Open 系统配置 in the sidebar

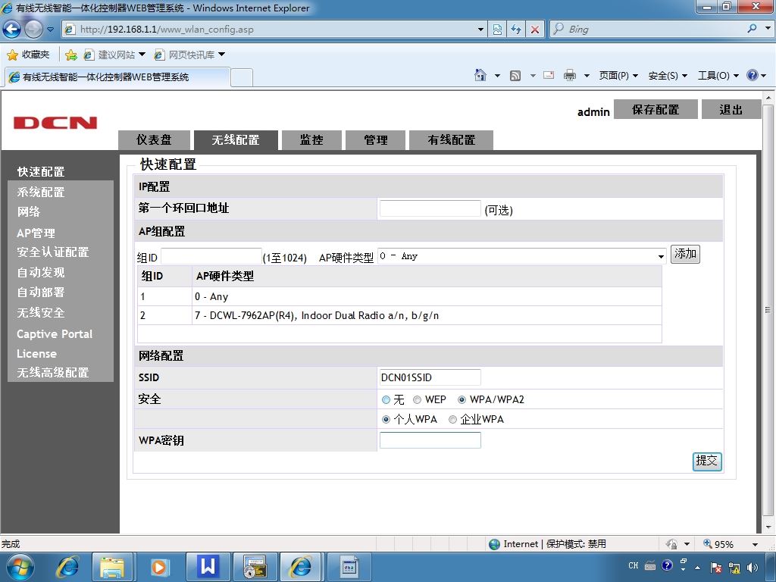pos(41,192)
